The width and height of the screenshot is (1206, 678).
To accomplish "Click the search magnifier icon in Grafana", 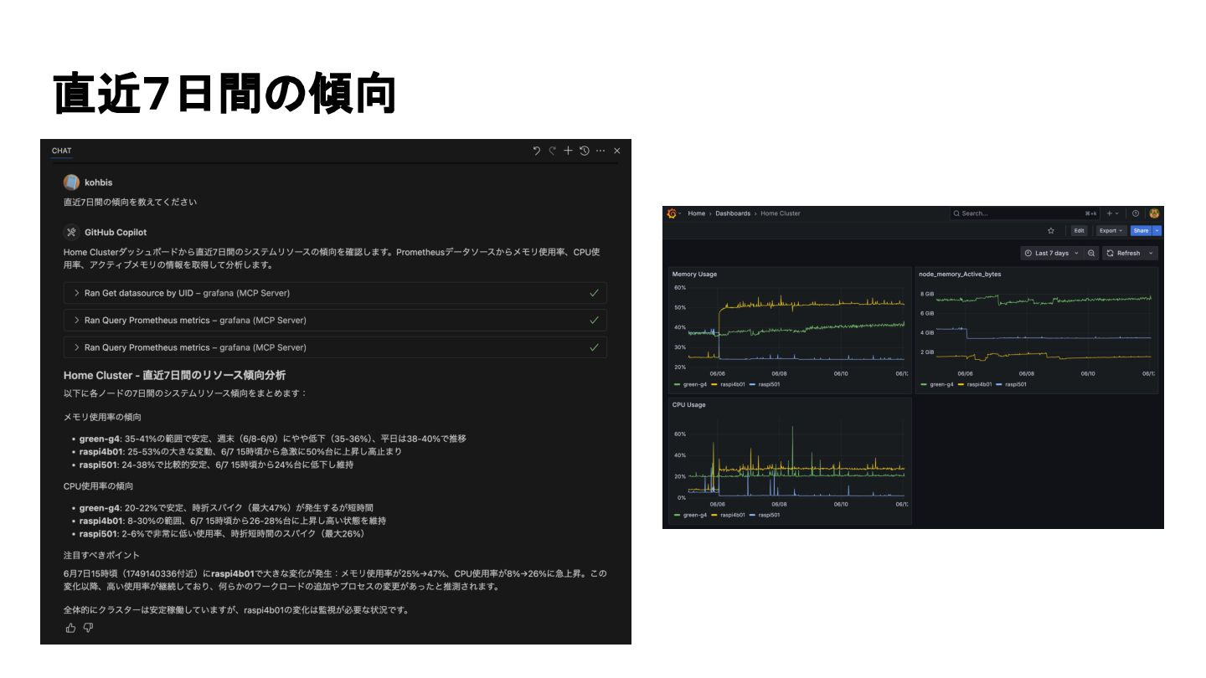I will (x=957, y=213).
